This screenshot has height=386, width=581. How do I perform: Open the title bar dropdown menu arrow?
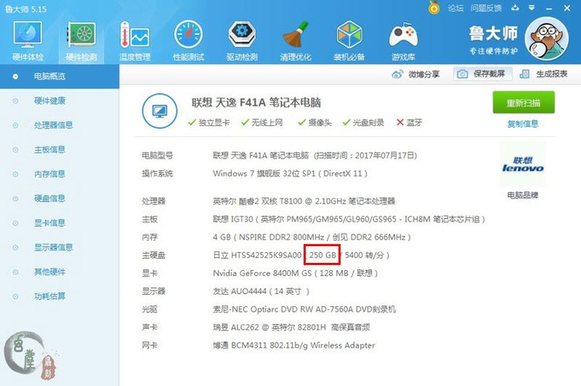531,8
